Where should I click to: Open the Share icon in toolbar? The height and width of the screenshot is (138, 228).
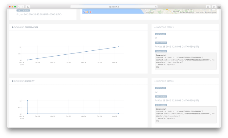(x=208, y=7)
